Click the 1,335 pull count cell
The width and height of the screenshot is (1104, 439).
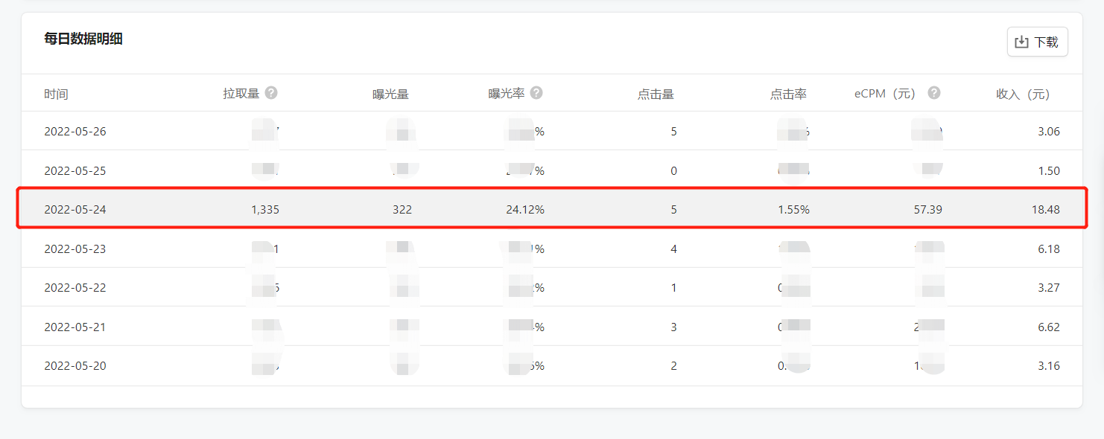pyautogui.click(x=265, y=210)
